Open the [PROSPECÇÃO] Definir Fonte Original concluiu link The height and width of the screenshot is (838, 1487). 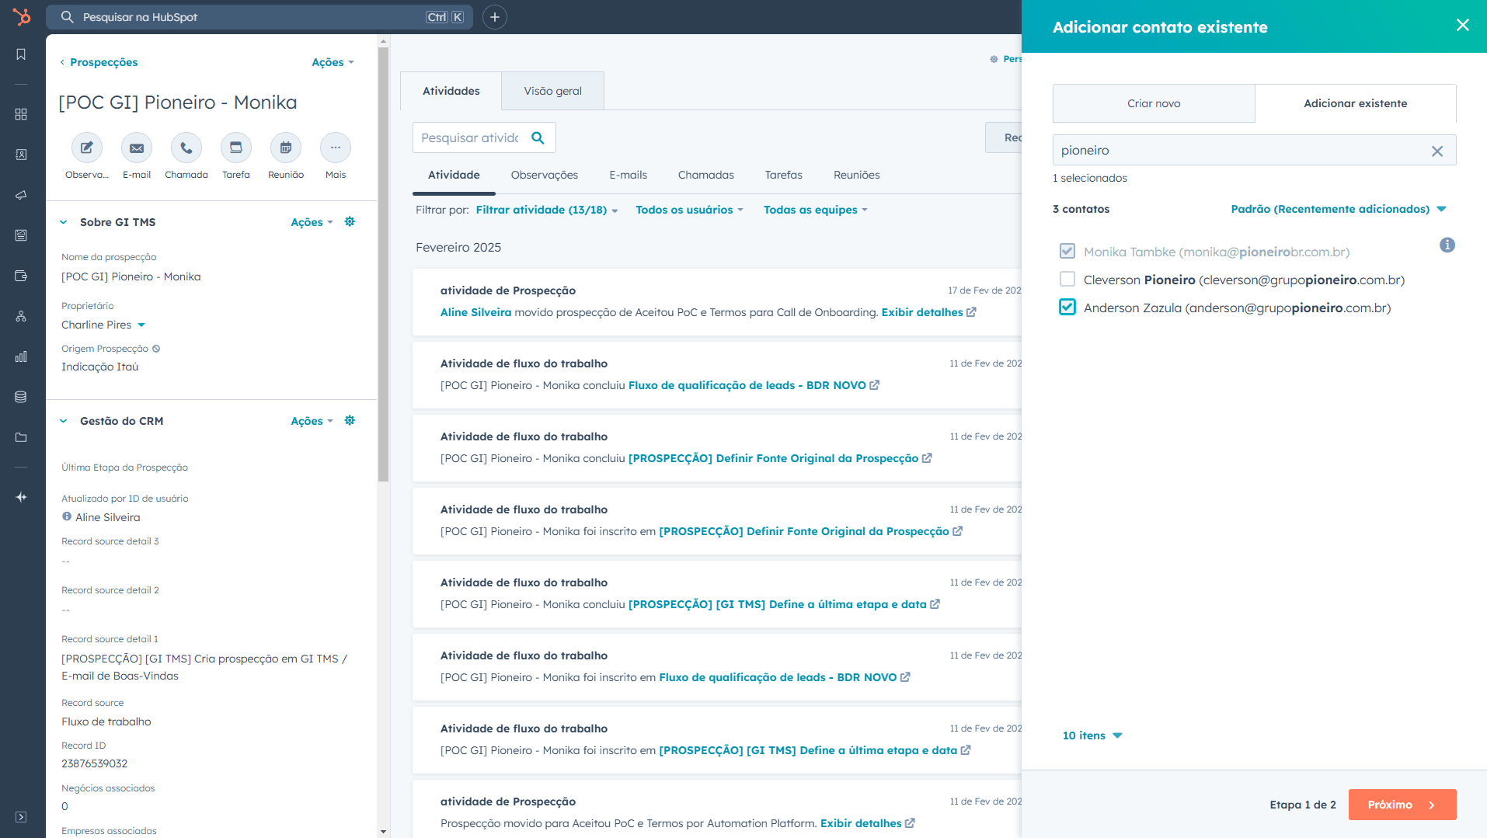[780, 458]
